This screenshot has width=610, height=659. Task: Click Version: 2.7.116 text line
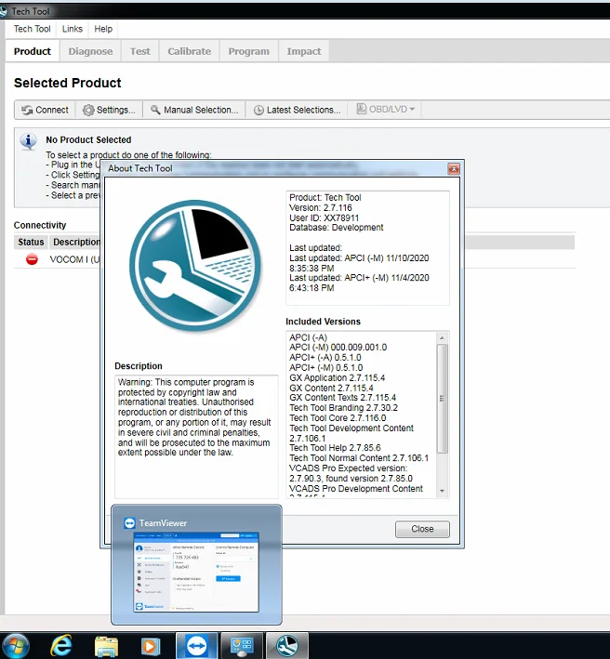coord(321,207)
